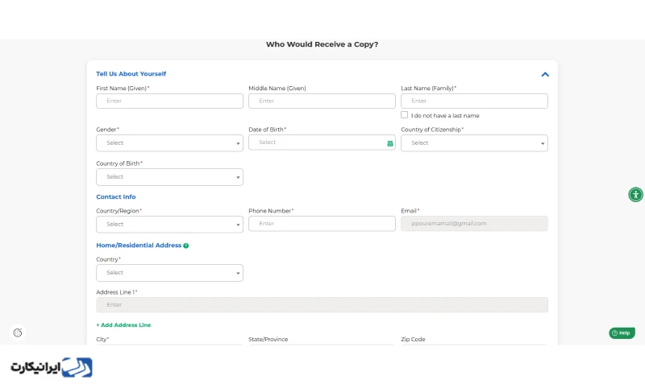Open the cookie preferences icon
645x384 pixels.
point(18,332)
